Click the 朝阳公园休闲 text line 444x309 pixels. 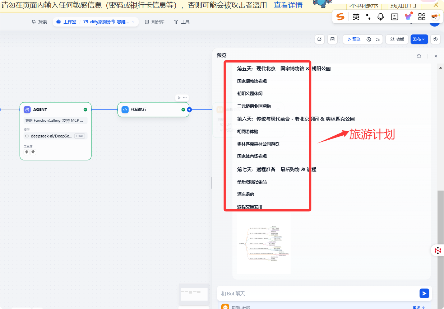coord(250,94)
